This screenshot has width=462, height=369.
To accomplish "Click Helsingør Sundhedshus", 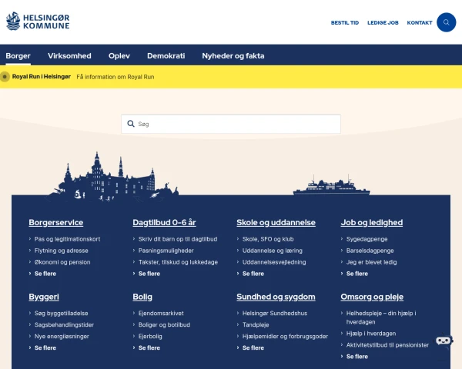I will click(x=275, y=313).
